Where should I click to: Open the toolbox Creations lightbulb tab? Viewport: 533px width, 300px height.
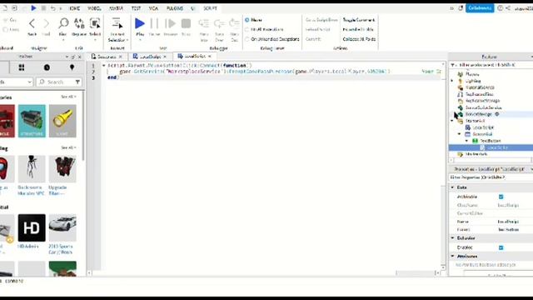(x=72, y=67)
